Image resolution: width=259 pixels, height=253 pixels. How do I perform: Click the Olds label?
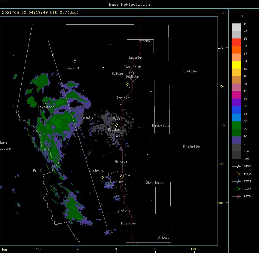117,118
